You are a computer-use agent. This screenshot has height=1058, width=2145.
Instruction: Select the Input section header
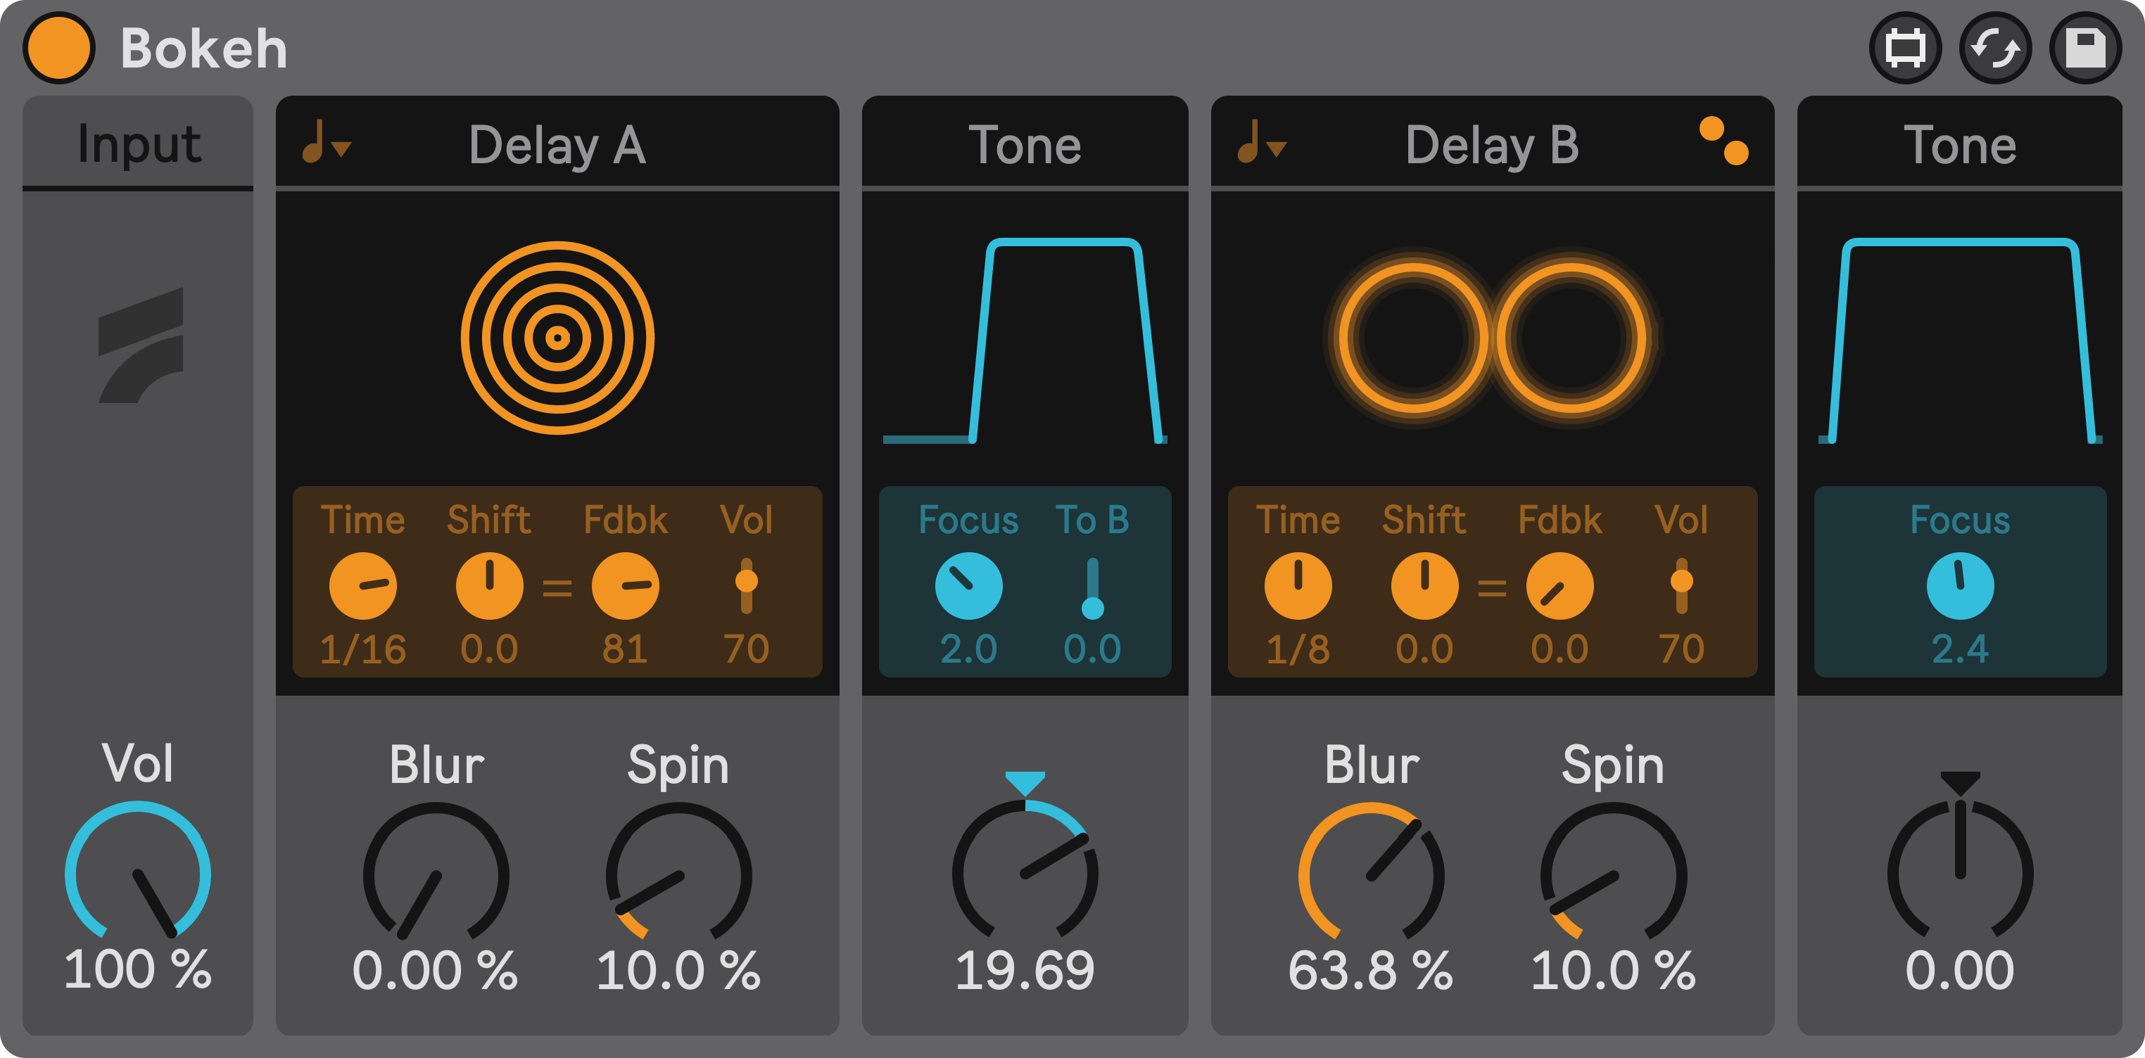pyautogui.click(x=137, y=142)
